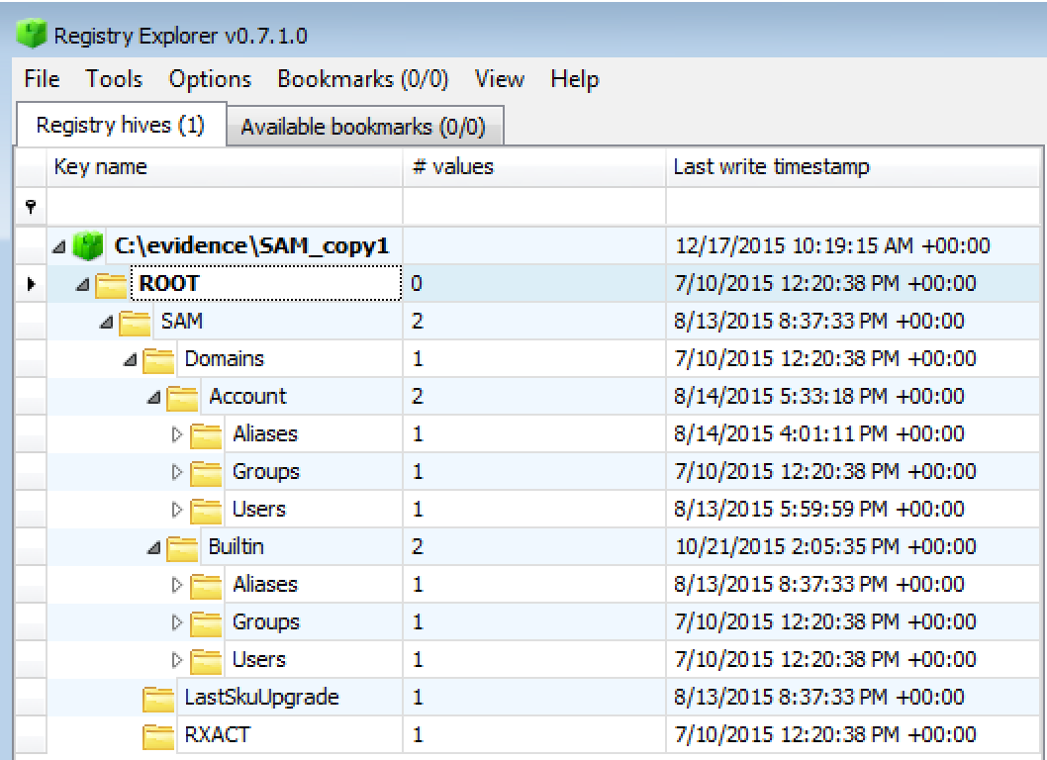
Task: Click the Account folder icon
Action: (182, 398)
